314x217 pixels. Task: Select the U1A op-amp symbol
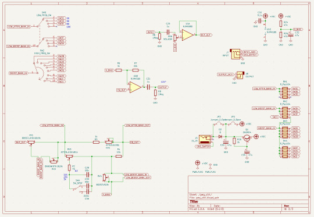[188, 35]
